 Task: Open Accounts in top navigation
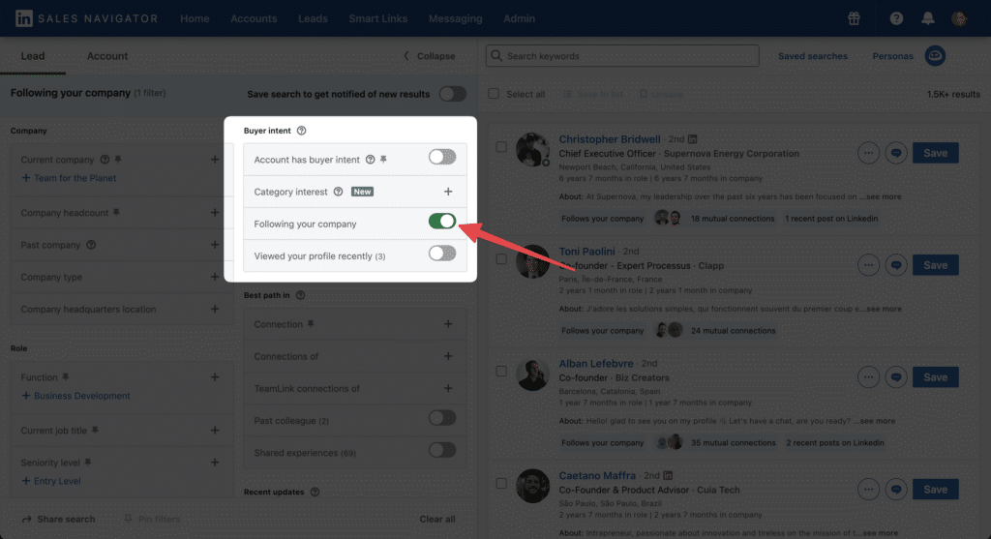point(254,18)
